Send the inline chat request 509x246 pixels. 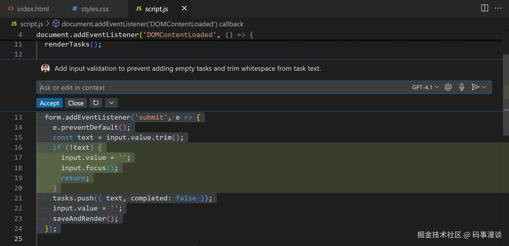pos(475,87)
